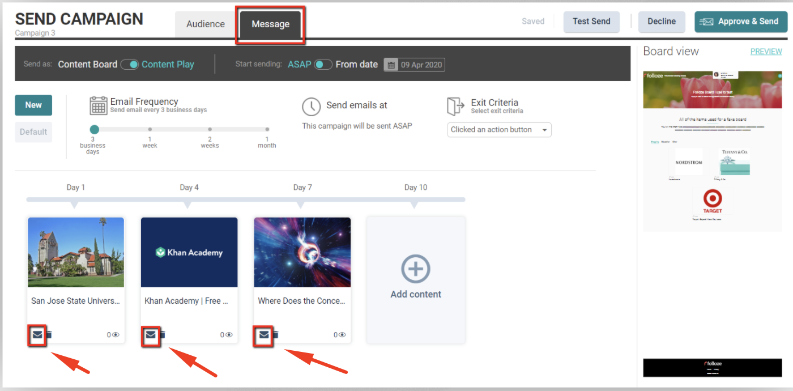Toggle ASAP / From date switch
This screenshot has height=391, width=793.
323,65
